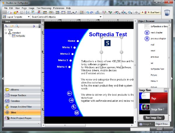Open the Albums sidebar section
The width and height of the screenshot is (175, 133).
coord(22,90)
